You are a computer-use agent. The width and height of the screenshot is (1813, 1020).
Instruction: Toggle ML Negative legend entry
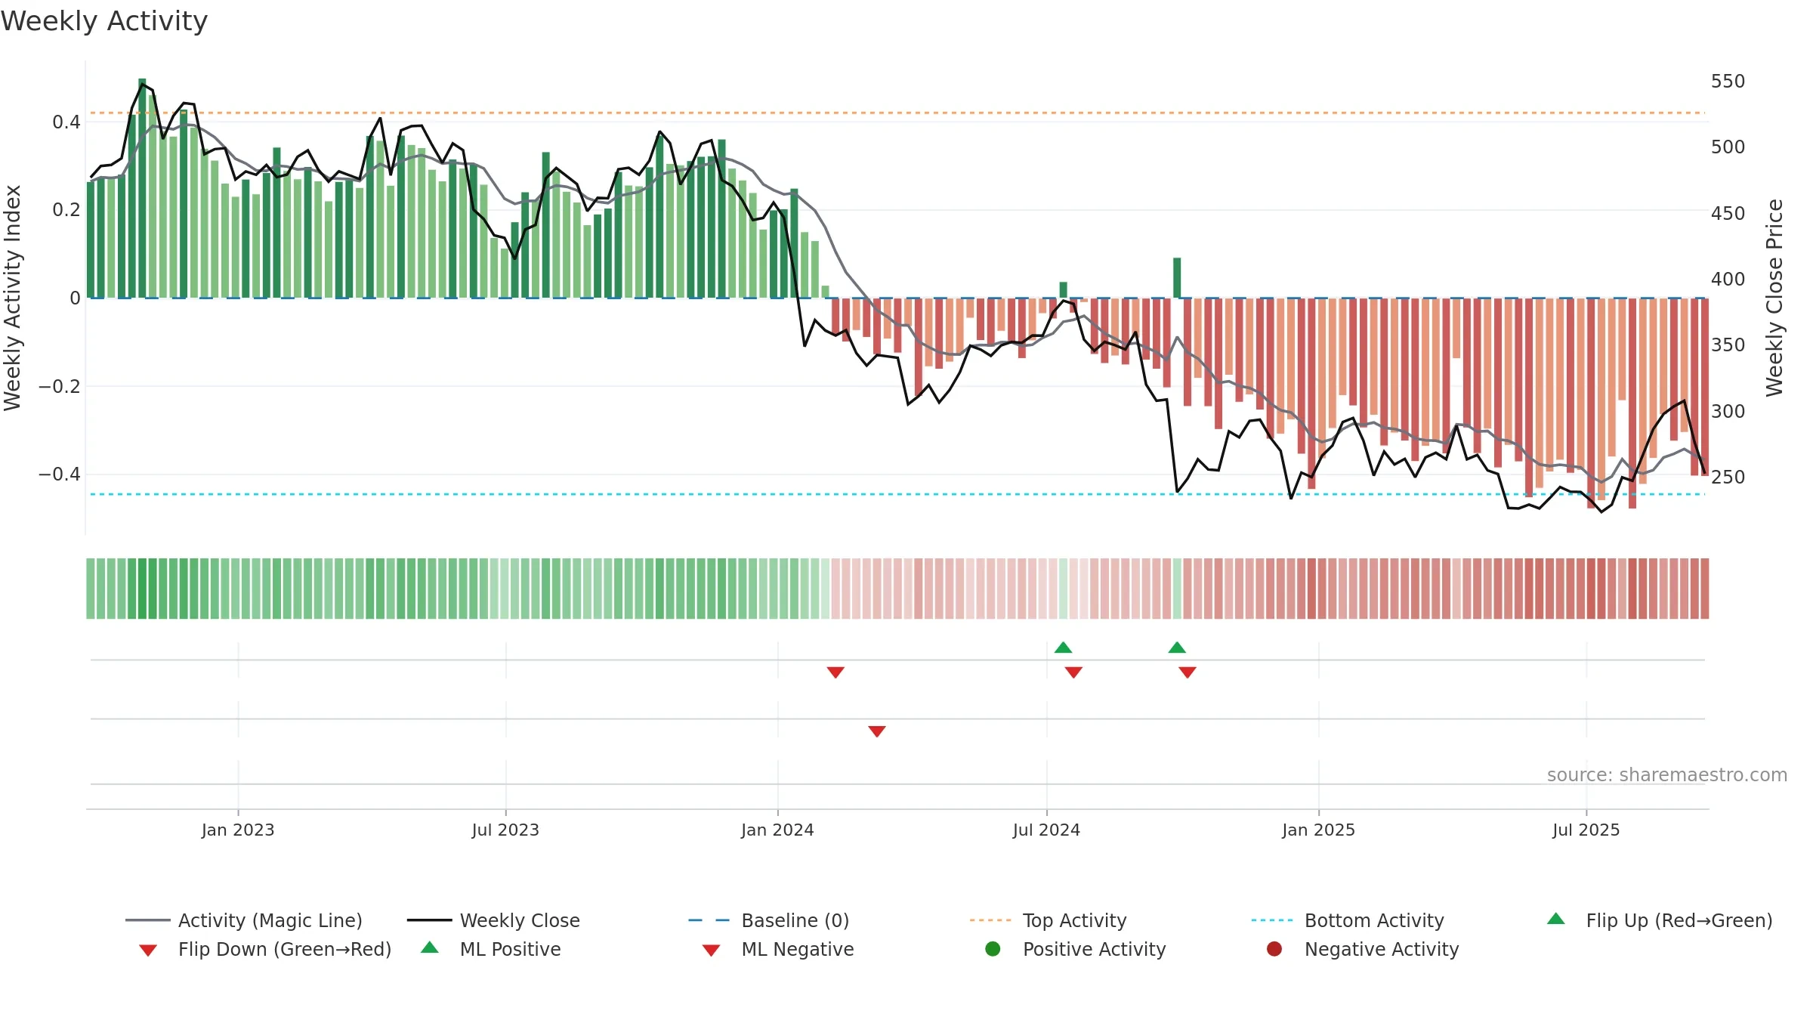[778, 949]
